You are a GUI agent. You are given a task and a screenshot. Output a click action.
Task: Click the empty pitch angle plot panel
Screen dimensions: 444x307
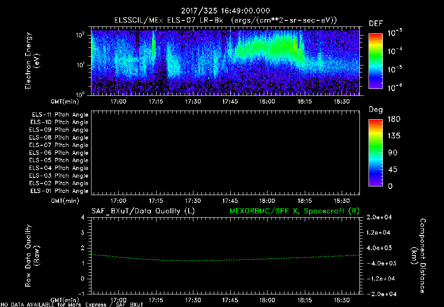pyautogui.click(x=225, y=153)
